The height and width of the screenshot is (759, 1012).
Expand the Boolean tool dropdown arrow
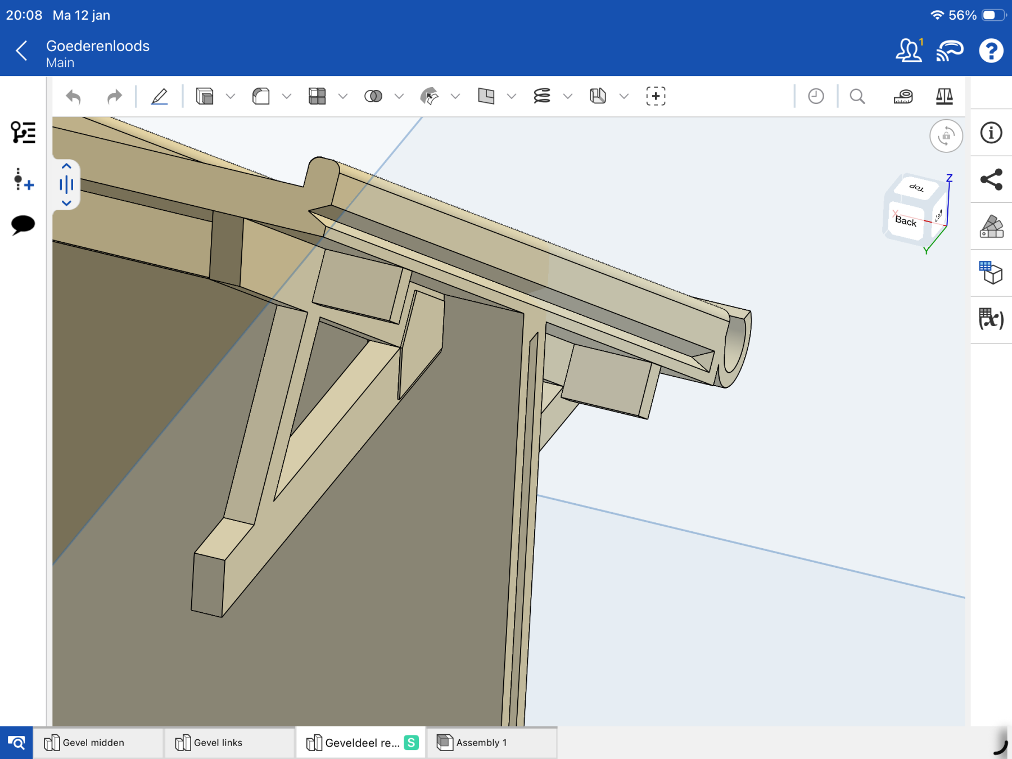[399, 97]
